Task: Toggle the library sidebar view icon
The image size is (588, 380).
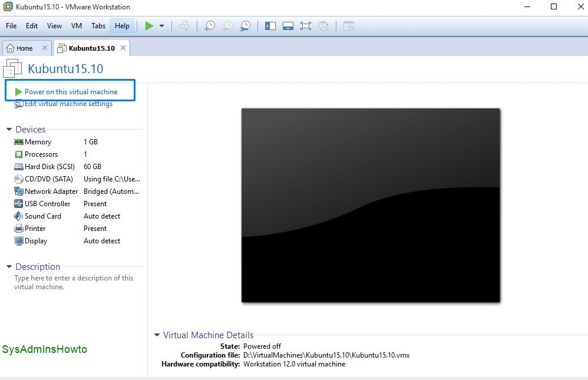Action: (x=270, y=26)
